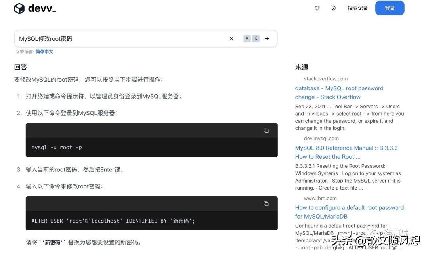This screenshot has height=253, width=428.
Task: Open the globe language selector icon
Action: pyautogui.click(x=317, y=8)
